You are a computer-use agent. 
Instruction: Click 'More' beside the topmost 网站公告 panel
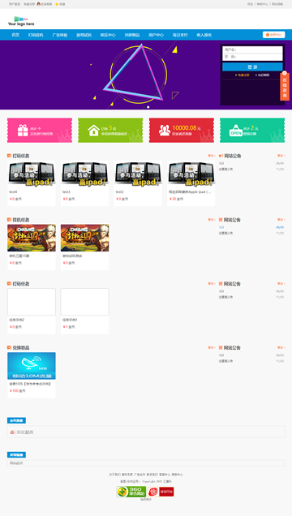281,156
